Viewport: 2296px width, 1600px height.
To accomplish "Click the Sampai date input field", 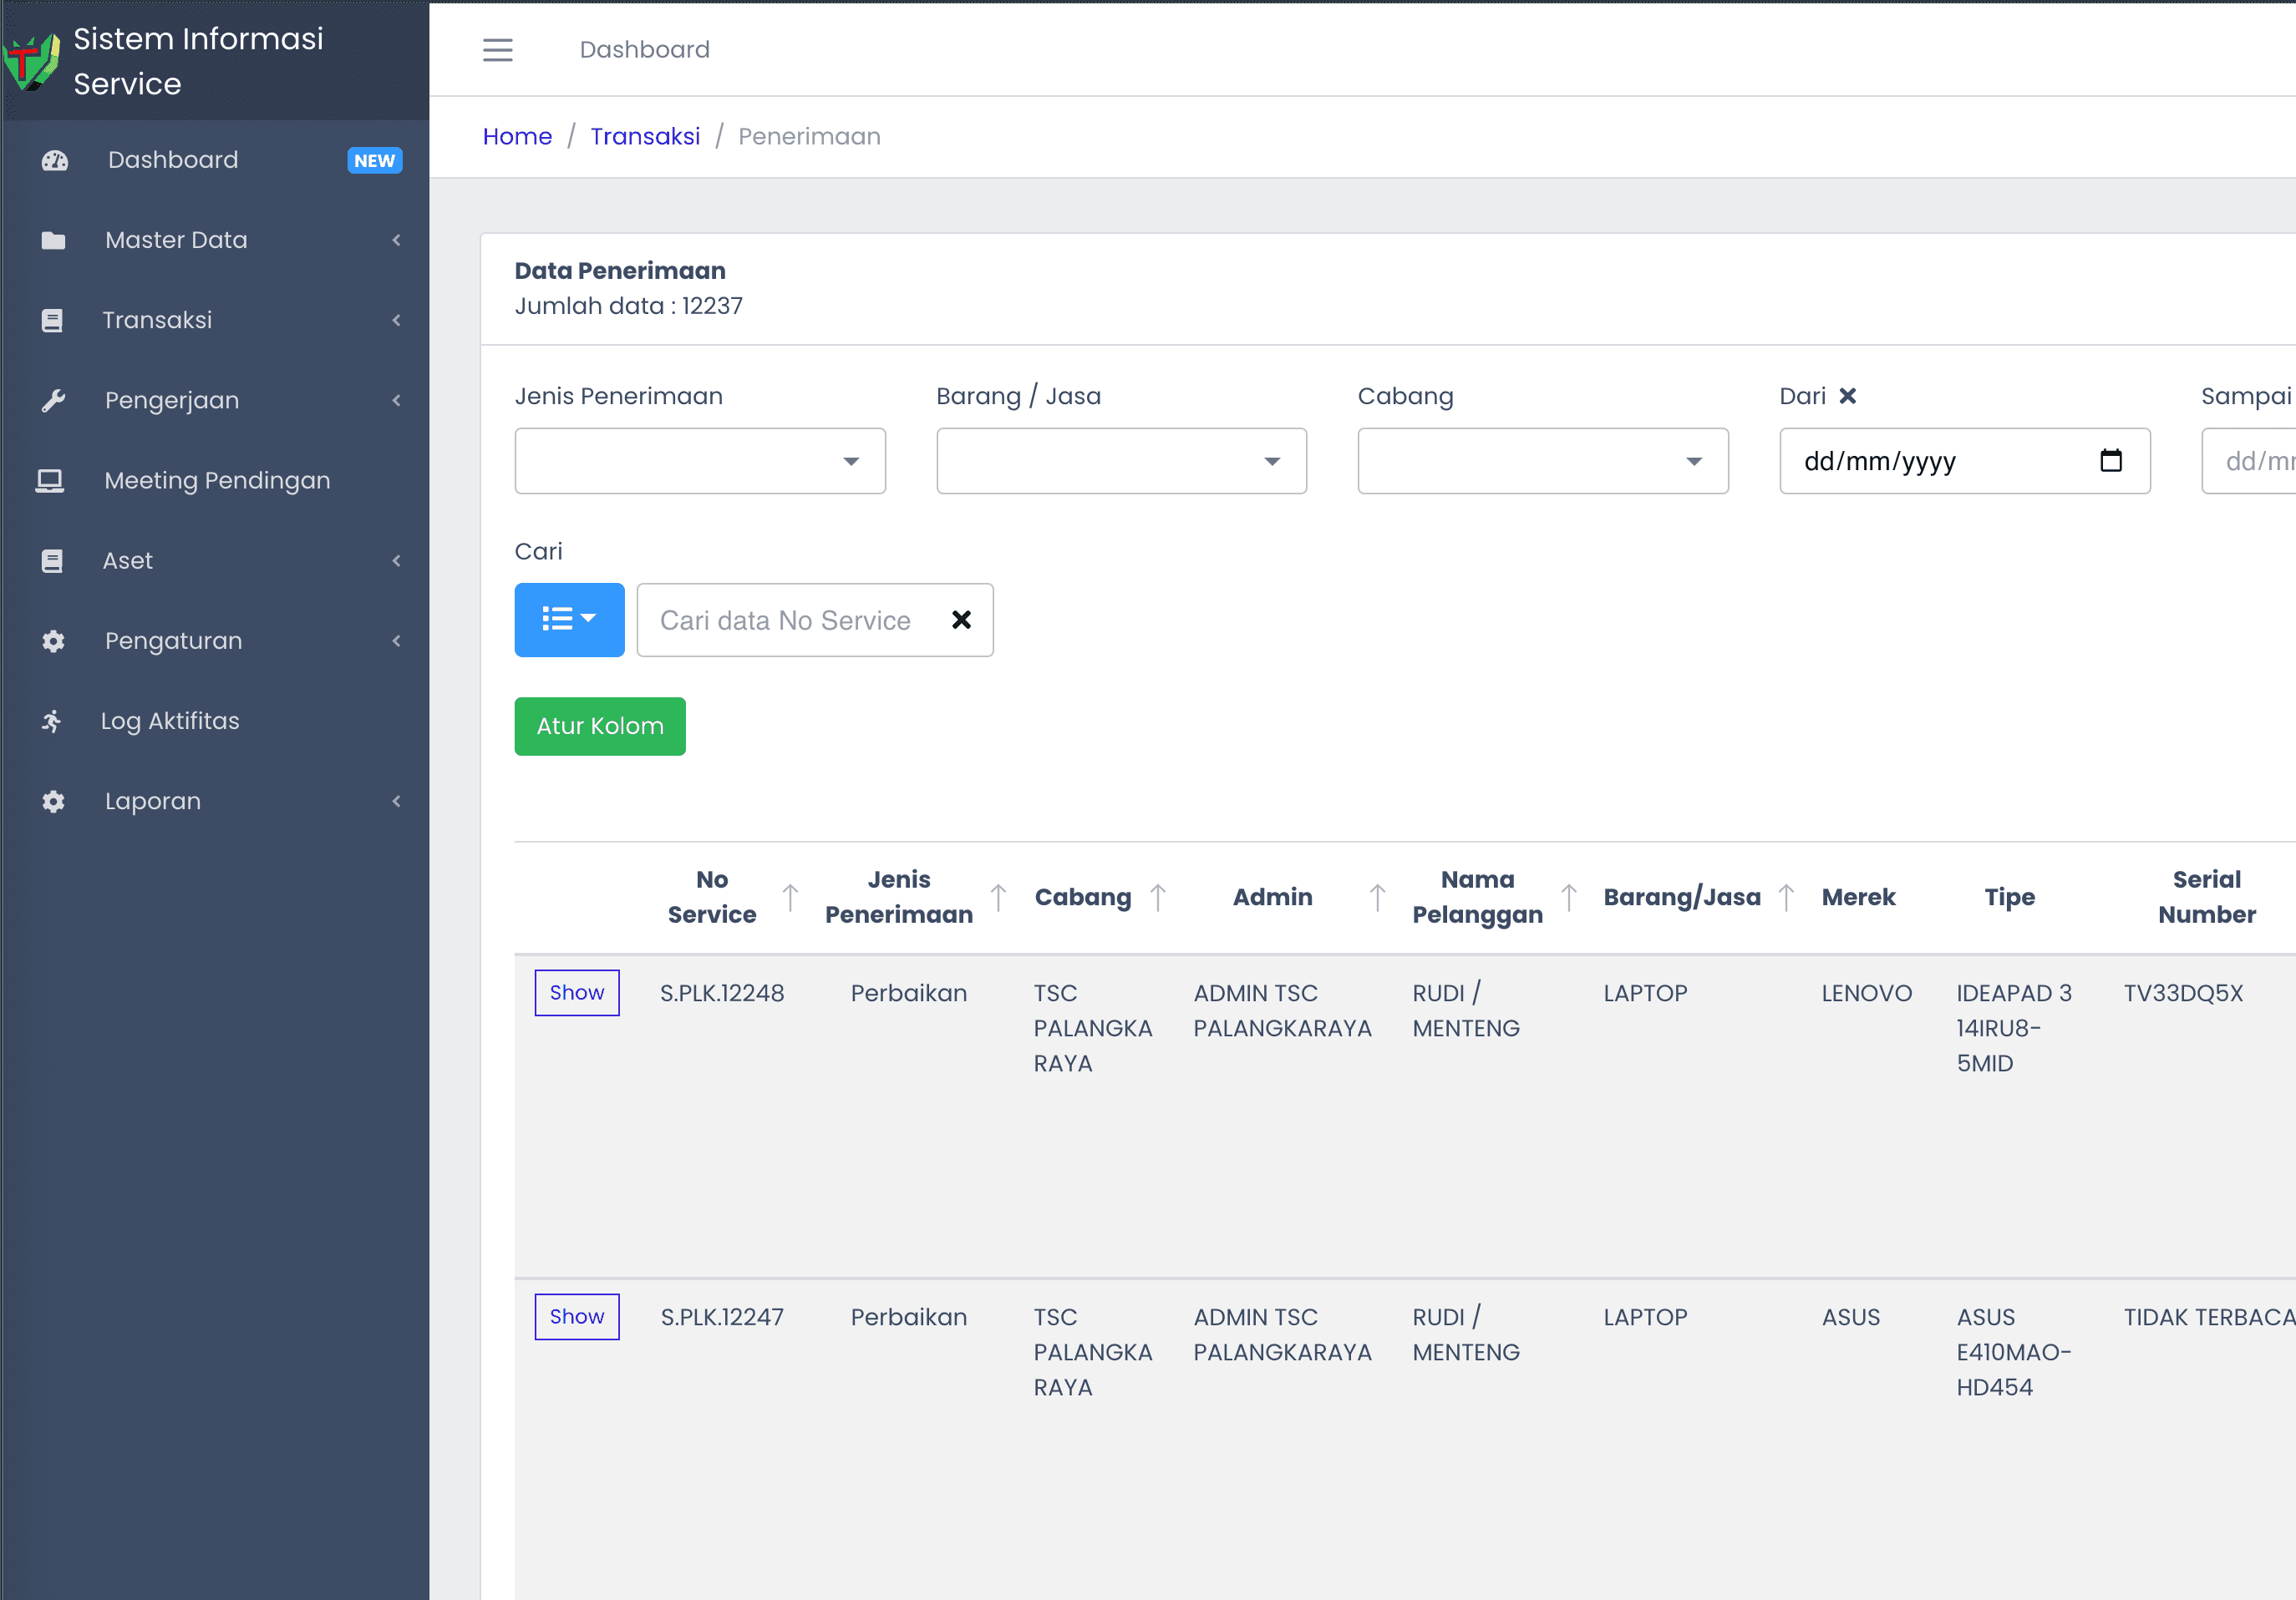I will click(x=2248, y=461).
